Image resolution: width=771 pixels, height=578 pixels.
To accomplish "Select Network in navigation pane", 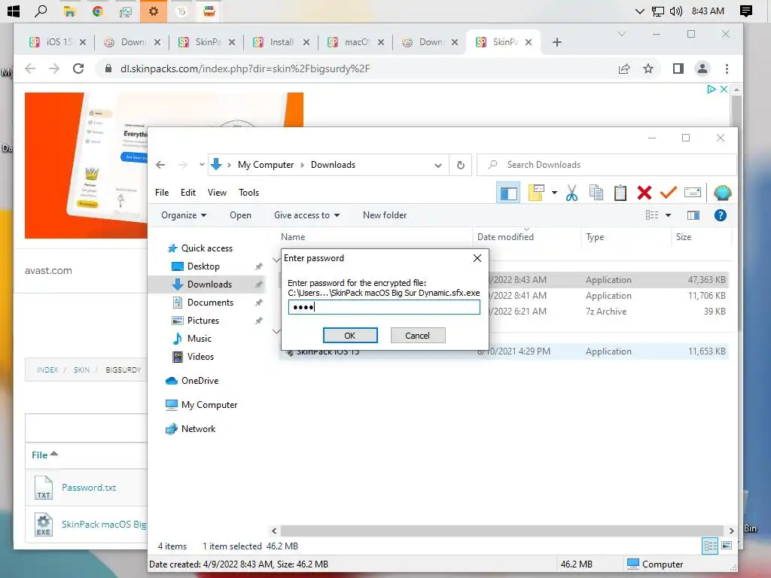I will [198, 429].
